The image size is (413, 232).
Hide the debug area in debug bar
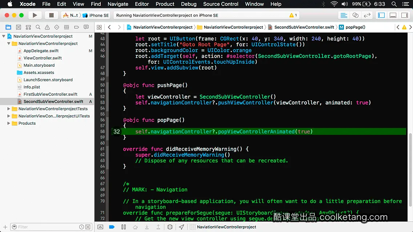100,227
